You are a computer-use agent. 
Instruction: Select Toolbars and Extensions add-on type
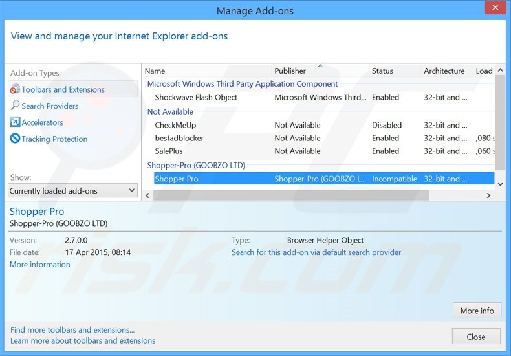tap(72, 89)
